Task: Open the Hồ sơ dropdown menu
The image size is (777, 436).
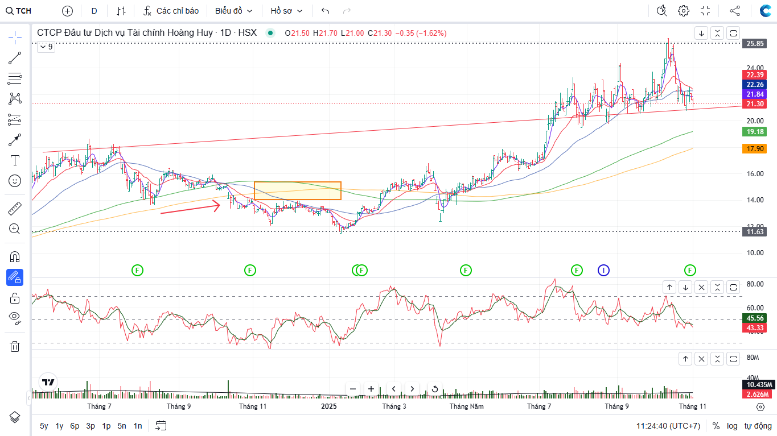Action: click(x=286, y=11)
